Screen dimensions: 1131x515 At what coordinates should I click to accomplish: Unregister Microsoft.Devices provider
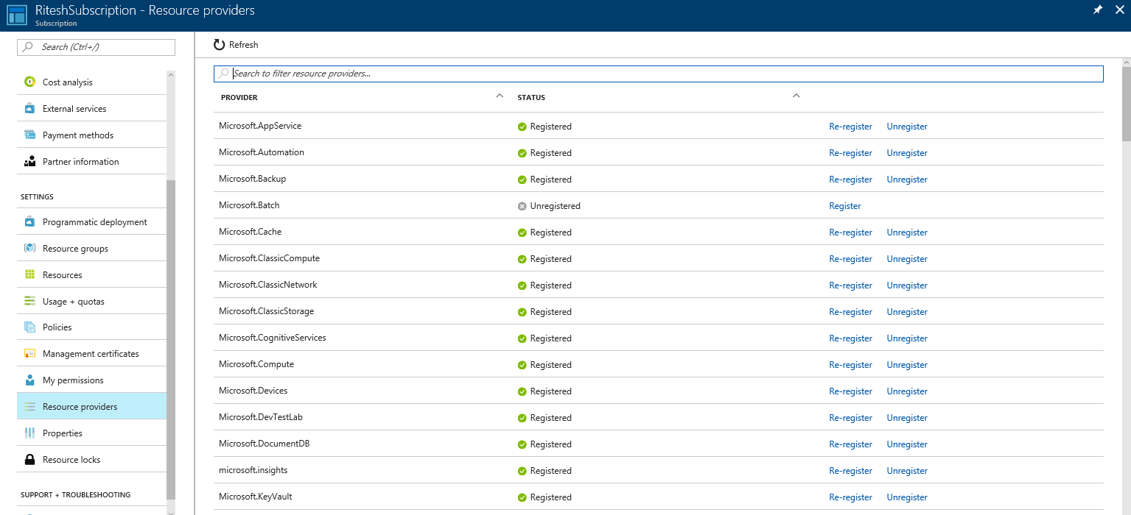907,391
